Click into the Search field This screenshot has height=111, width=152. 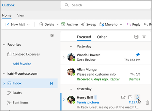coord(106,5)
